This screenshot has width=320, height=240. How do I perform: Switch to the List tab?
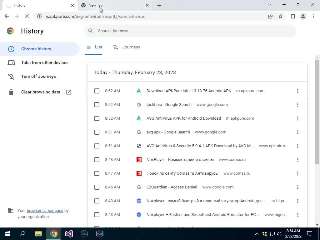coord(94,47)
